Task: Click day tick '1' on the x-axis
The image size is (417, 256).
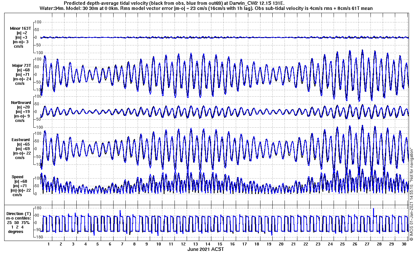Action: tap(49, 244)
